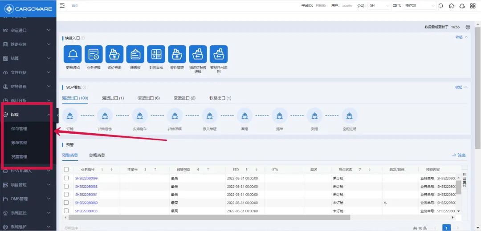Open the customer service headset icon

462,6
